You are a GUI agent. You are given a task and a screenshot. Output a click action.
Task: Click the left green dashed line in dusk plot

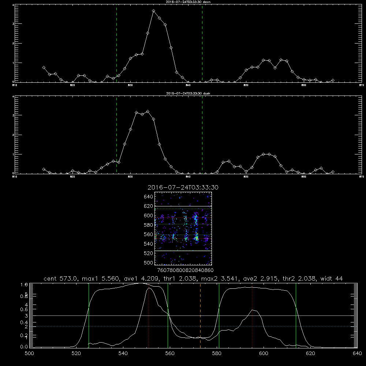pos(116,135)
